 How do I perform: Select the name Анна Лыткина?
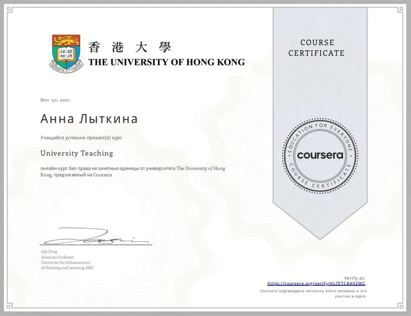click(89, 119)
